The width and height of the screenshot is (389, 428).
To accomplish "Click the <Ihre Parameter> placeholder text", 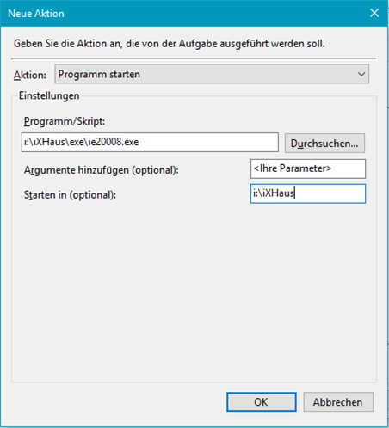I will pyautogui.click(x=293, y=168).
